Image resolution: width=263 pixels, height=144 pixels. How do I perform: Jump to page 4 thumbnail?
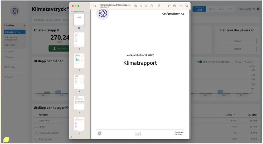coord(79,82)
